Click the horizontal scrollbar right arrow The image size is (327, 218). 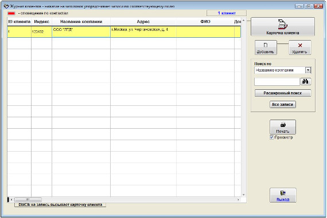point(238,200)
